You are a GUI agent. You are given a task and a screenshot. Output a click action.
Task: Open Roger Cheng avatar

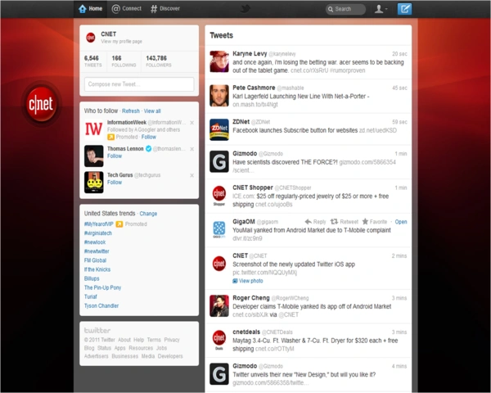point(218,305)
